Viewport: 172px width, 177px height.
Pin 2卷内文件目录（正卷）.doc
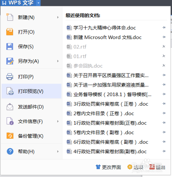pyautogui.click(x=164, y=113)
